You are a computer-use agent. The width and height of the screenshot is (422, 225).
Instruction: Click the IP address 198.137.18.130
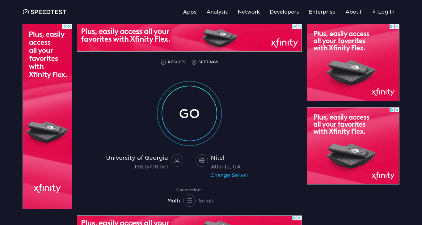tap(151, 167)
